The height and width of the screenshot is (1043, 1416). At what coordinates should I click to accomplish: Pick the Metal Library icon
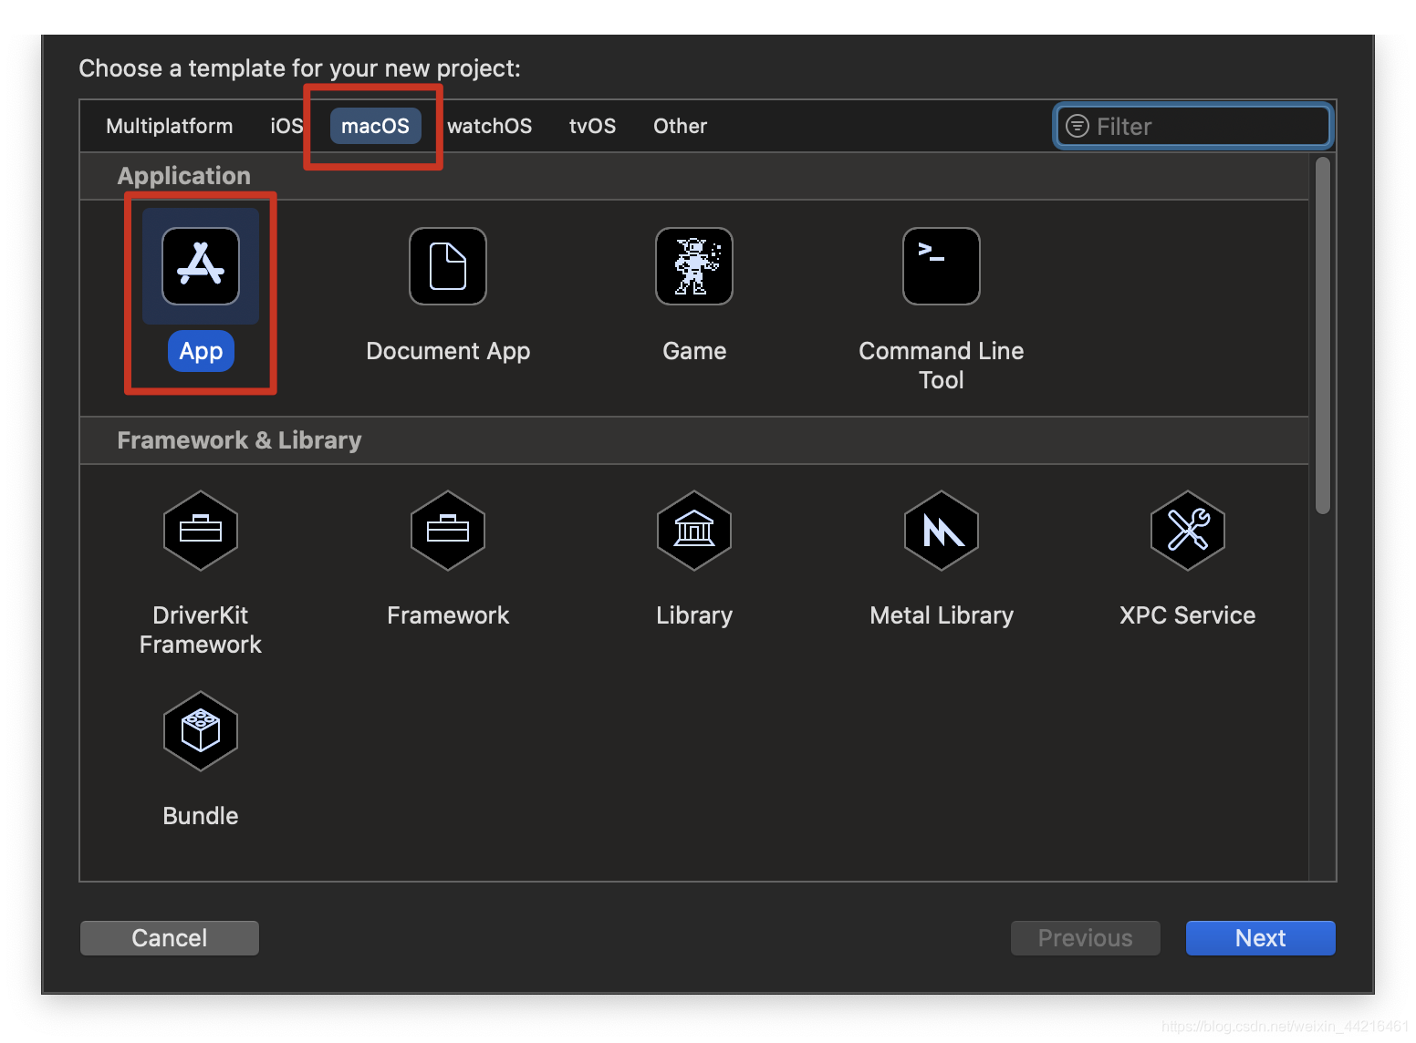942,531
